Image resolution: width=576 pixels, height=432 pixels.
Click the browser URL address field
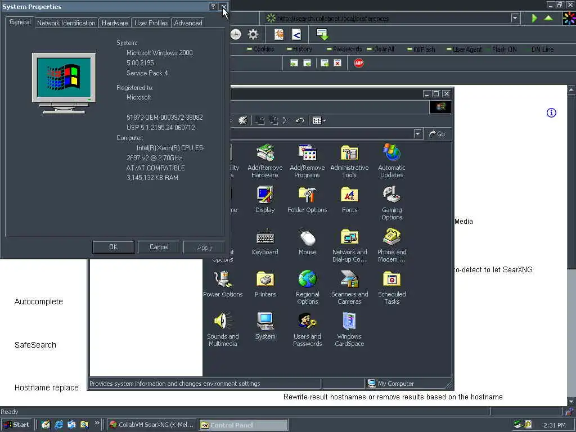click(391, 18)
